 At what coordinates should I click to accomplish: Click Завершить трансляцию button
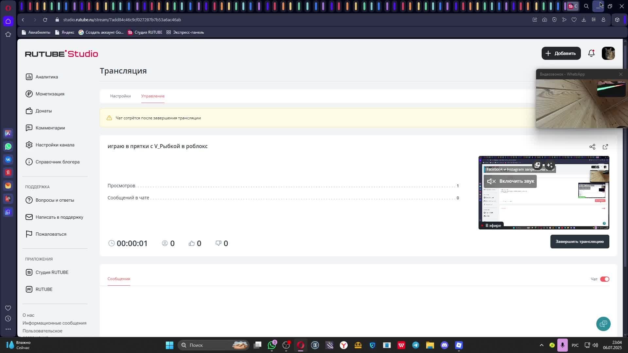(579, 242)
